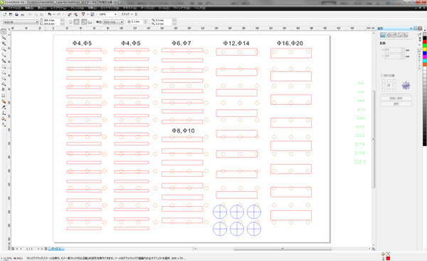Viewport: 427px width, 261px height.
Task: Select the Ellipse tool
Action: pos(4,73)
